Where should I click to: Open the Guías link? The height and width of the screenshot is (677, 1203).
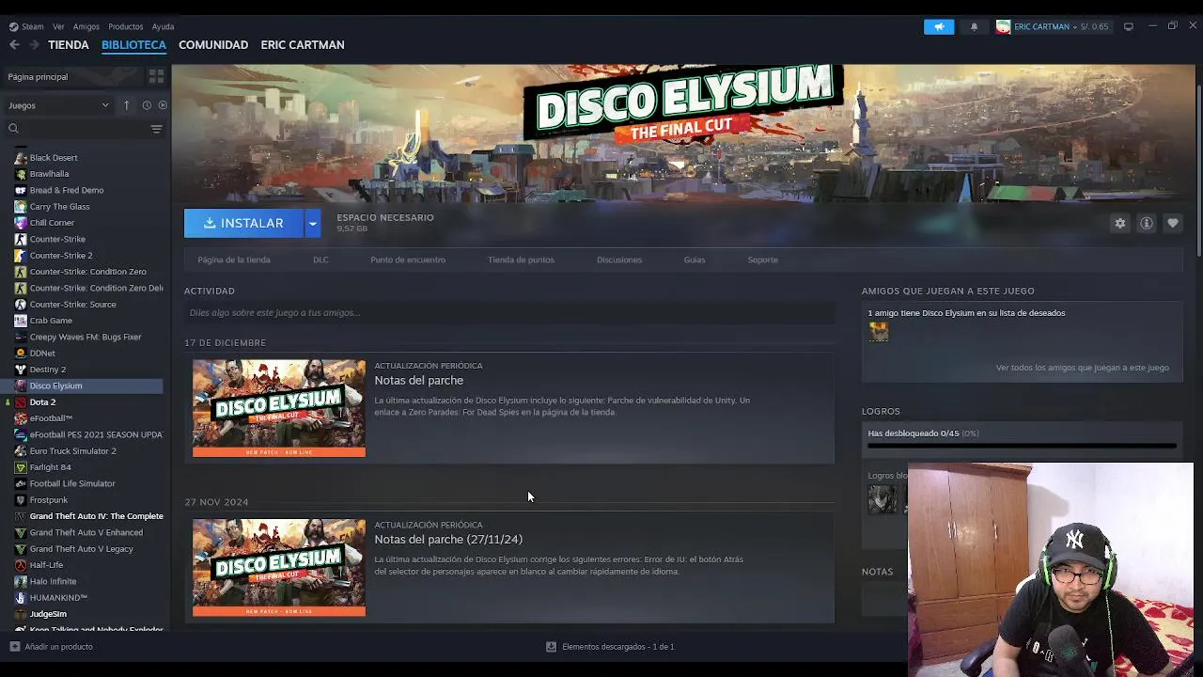[695, 260]
